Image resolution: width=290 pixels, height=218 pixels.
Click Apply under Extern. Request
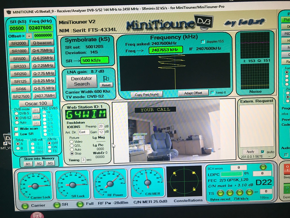[250, 152]
